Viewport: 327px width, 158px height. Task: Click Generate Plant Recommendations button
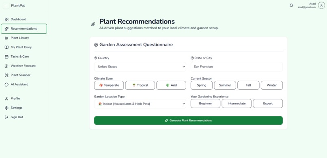[188, 121]
